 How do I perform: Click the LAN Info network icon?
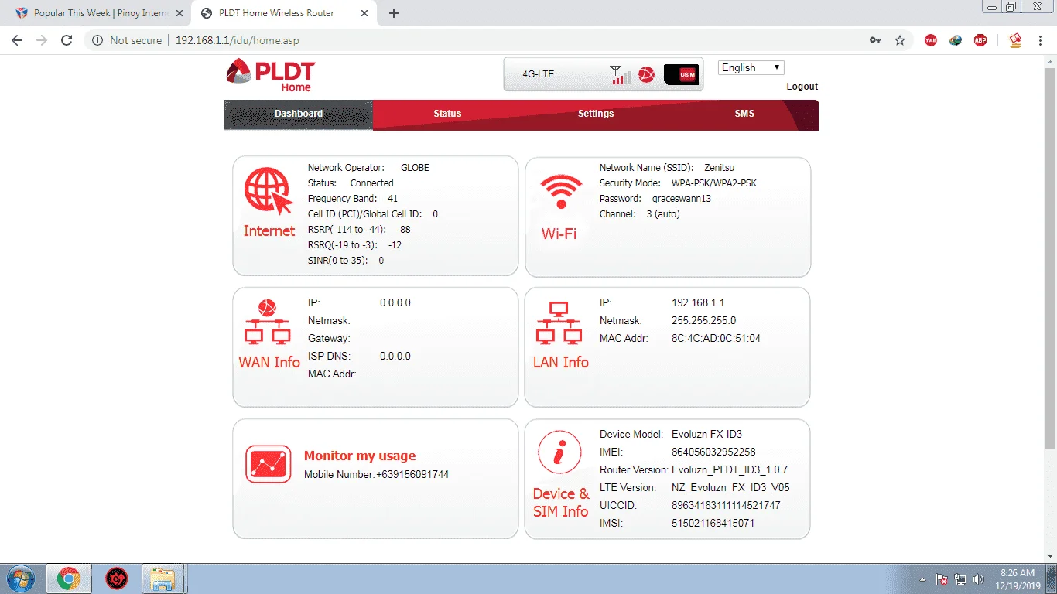pos(559,323)
